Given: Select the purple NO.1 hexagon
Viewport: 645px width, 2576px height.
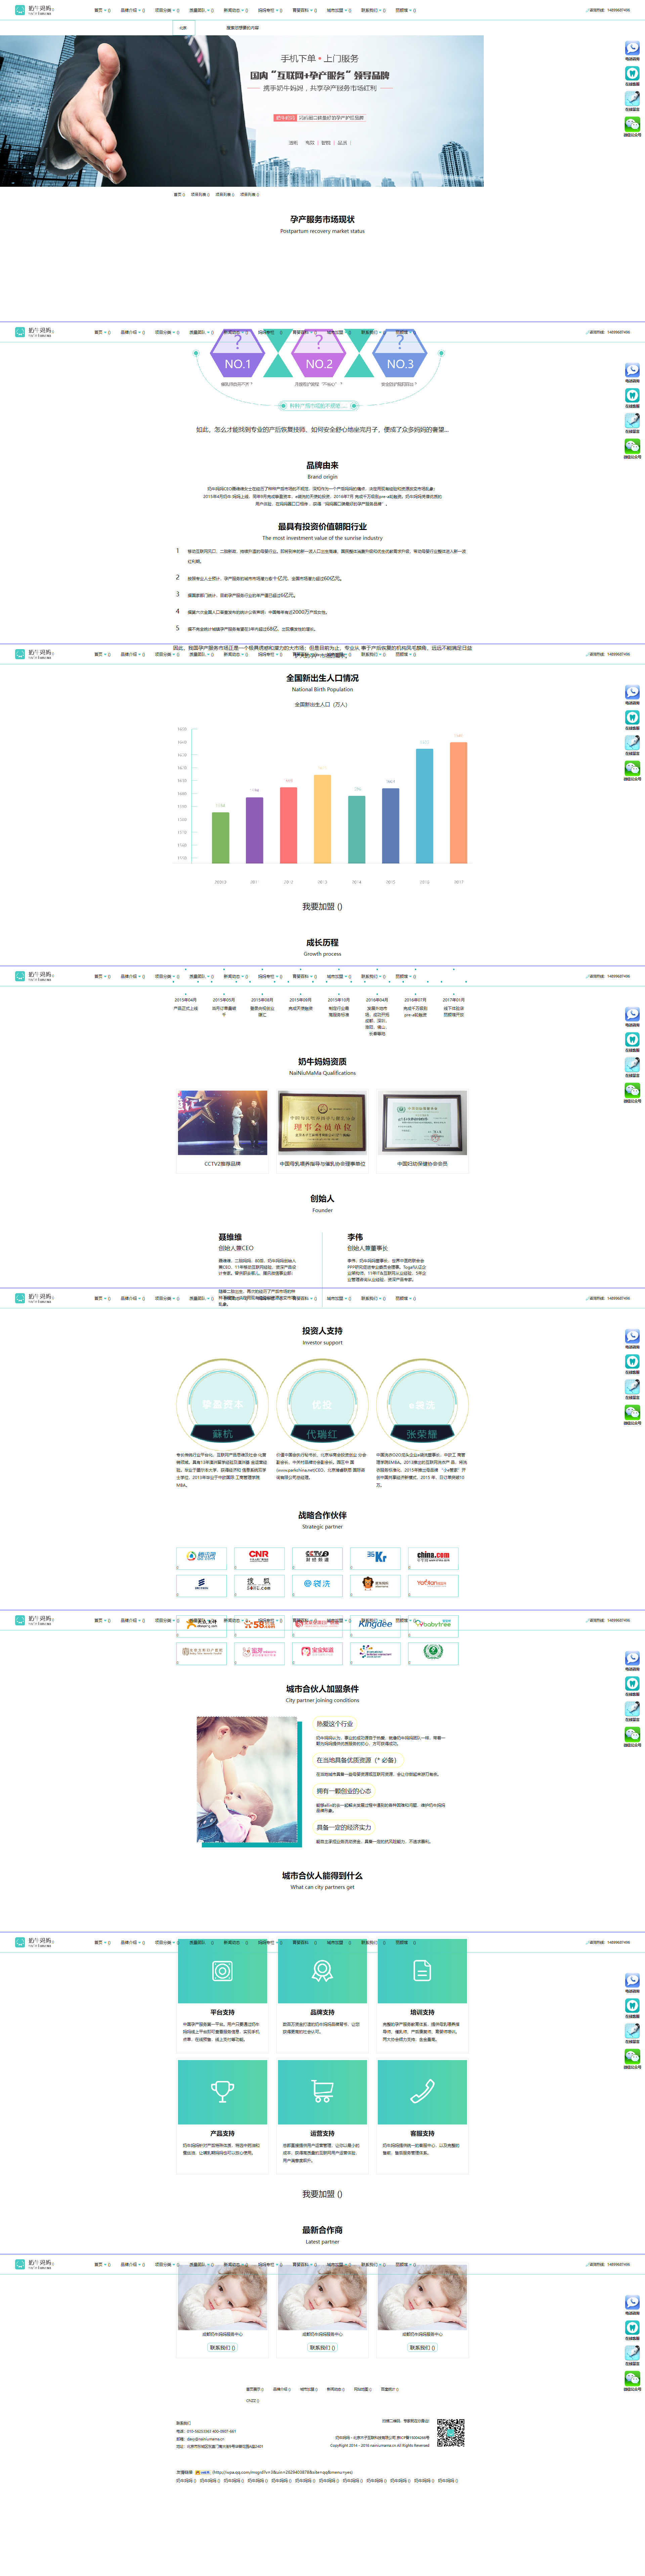Looking at the screenshot, I should (238, 364).
